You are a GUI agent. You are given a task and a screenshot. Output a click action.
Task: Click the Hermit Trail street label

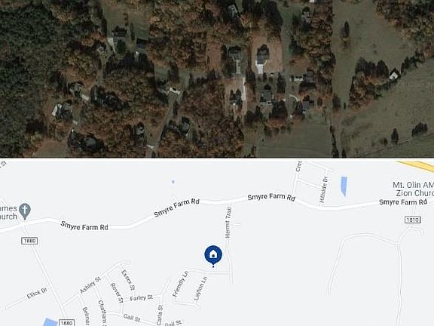click(228, 223)
